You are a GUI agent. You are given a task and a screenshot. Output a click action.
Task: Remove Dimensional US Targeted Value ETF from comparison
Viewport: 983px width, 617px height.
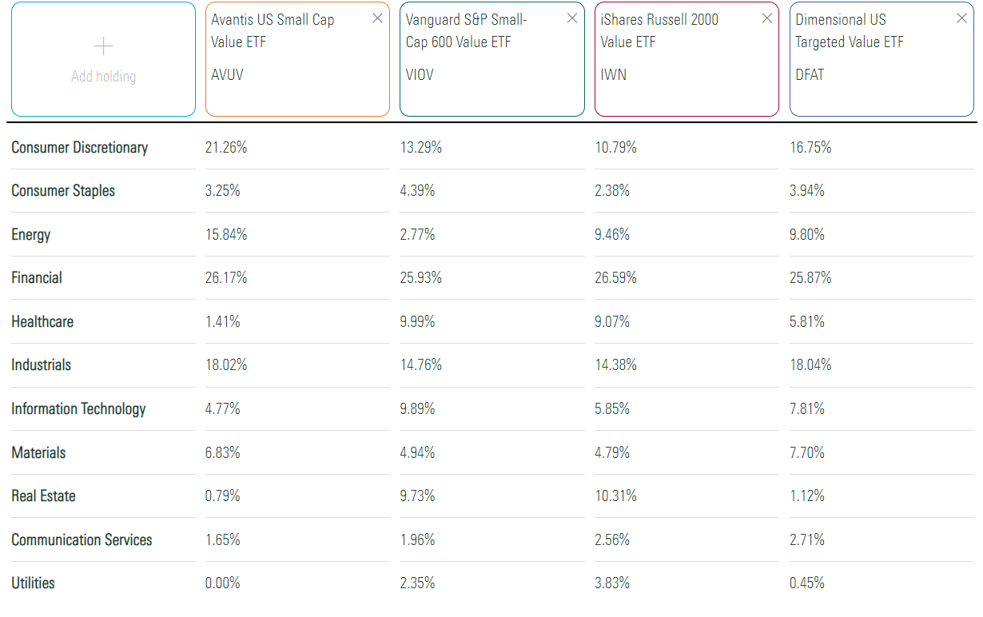pyautogui.click(x=961, y=18)
